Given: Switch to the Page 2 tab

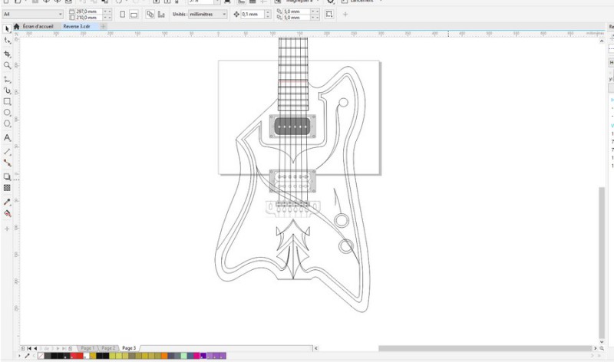Looking at the screenshot, I should pos(108,347).
